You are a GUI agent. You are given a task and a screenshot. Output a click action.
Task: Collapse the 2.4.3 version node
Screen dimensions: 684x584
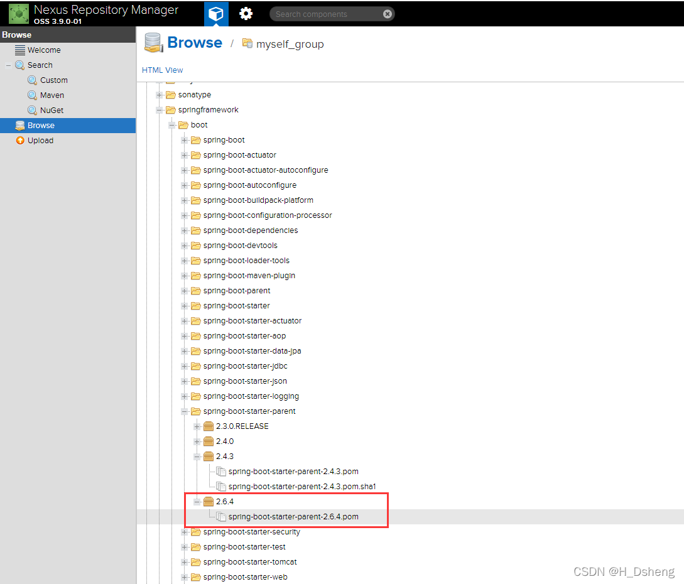point(197,457)
